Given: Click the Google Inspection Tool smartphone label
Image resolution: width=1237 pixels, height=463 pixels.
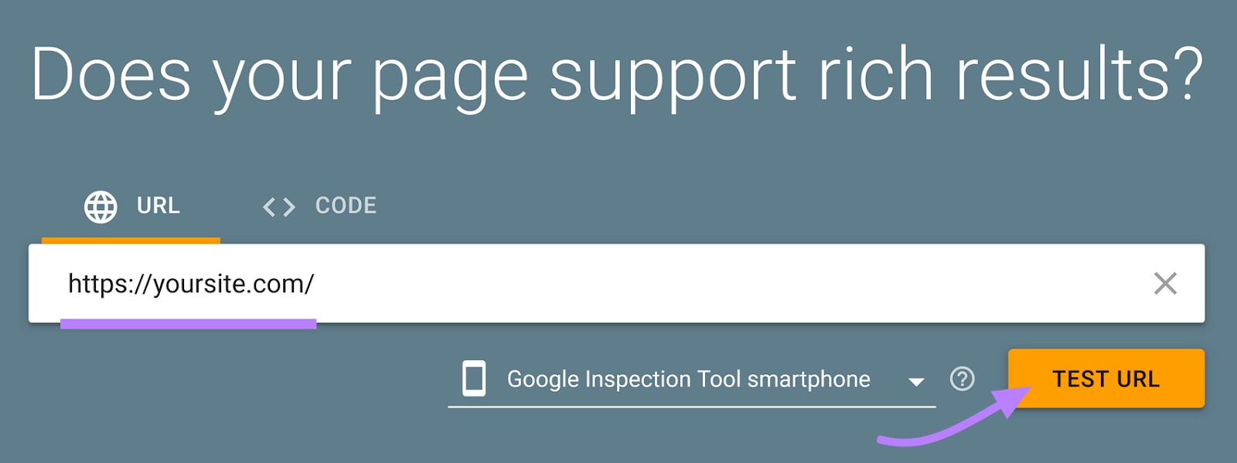Looking at the screenshot, I should 687,379.
